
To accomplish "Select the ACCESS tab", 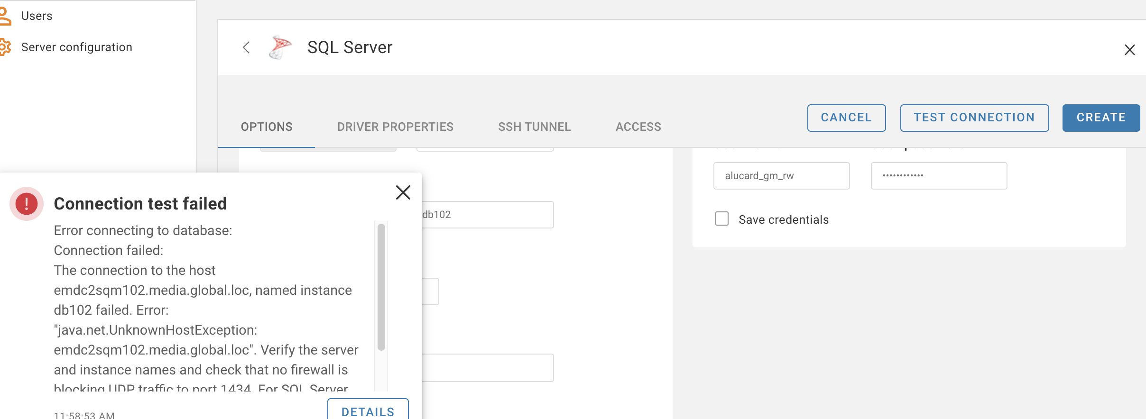I will tap(638, 127).
